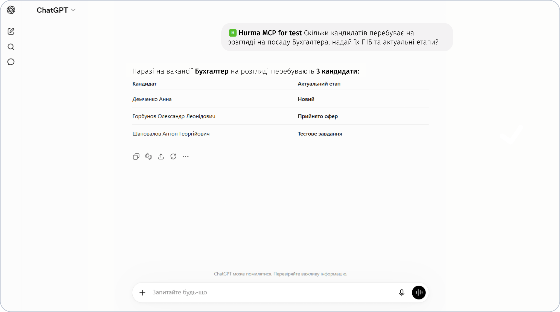The width and height of the screenshot is (560, 312).
Task: Click the stage value 'Прийнято офер'
Action: pyautogui.click(x=318, y=116)
